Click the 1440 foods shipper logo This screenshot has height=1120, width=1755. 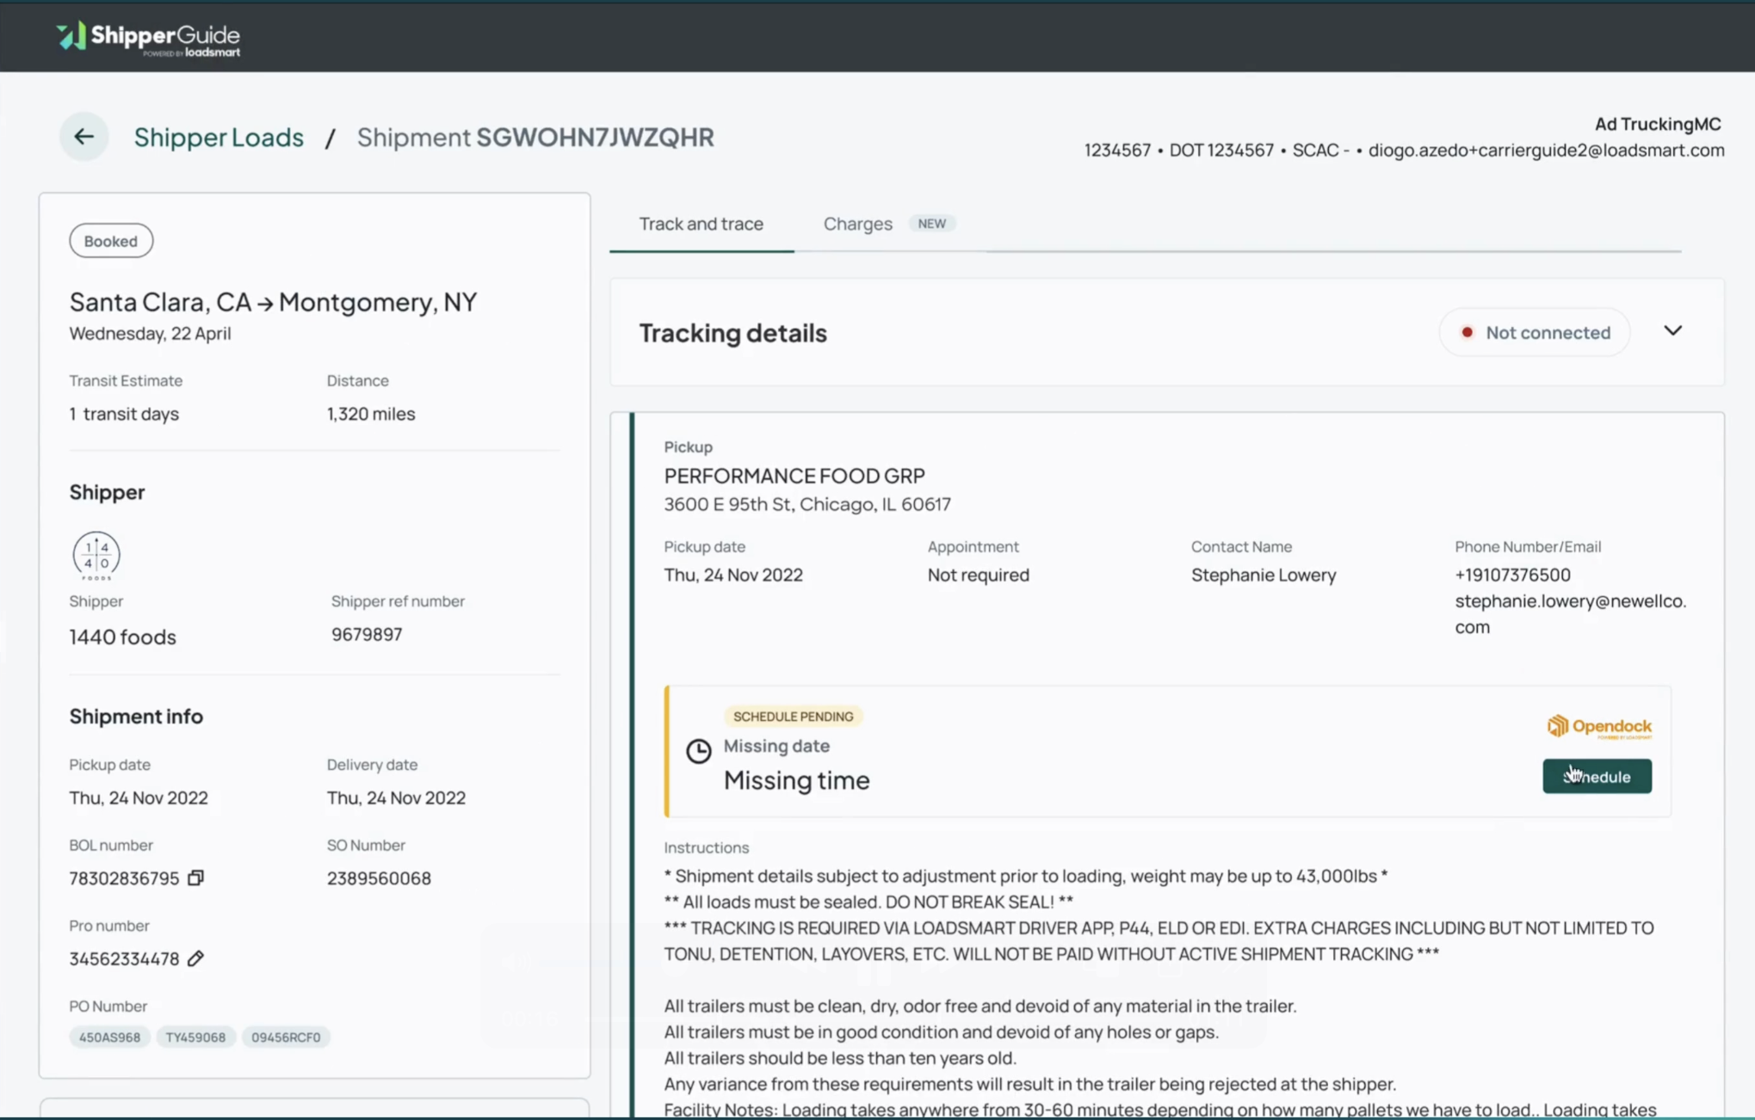point(96,555)
